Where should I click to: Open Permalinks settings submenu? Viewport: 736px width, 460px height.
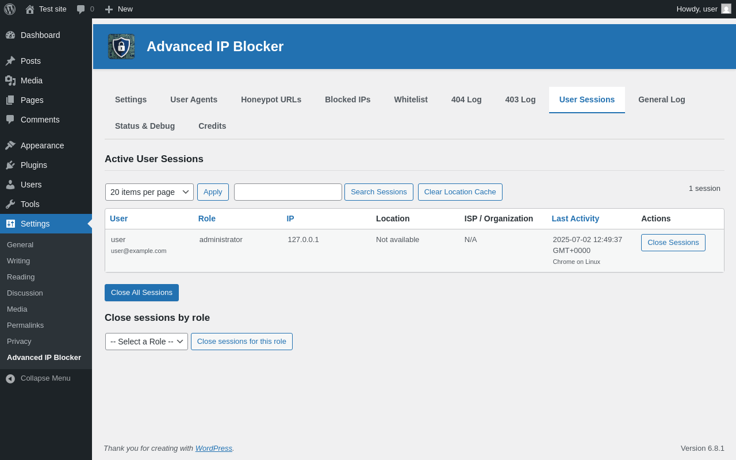coord(25,325)
